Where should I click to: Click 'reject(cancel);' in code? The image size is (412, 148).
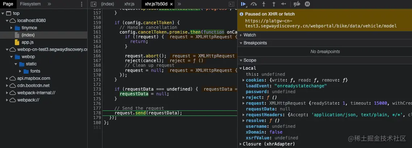coord(144,61)
